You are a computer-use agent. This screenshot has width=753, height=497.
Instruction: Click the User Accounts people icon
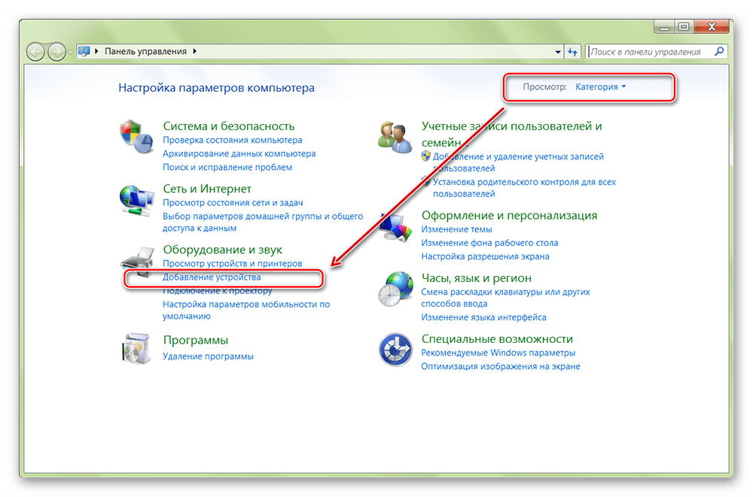point(393,135)
